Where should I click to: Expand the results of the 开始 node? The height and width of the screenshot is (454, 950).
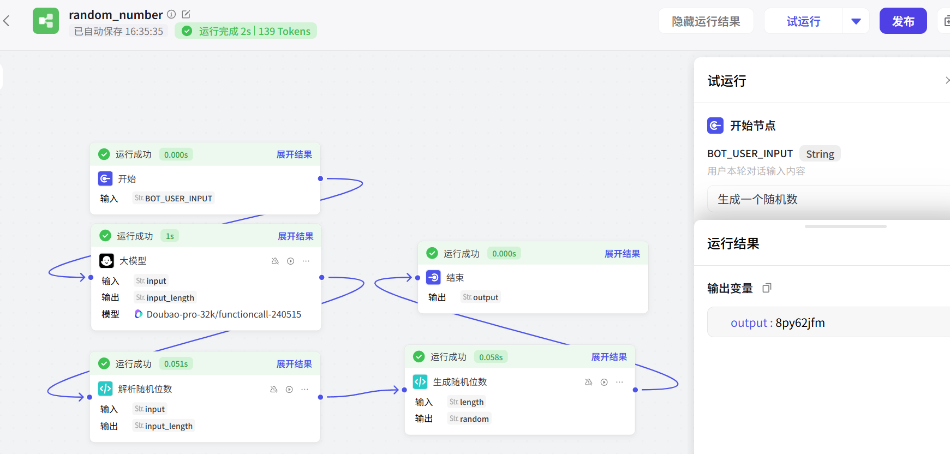coord(294,154)
